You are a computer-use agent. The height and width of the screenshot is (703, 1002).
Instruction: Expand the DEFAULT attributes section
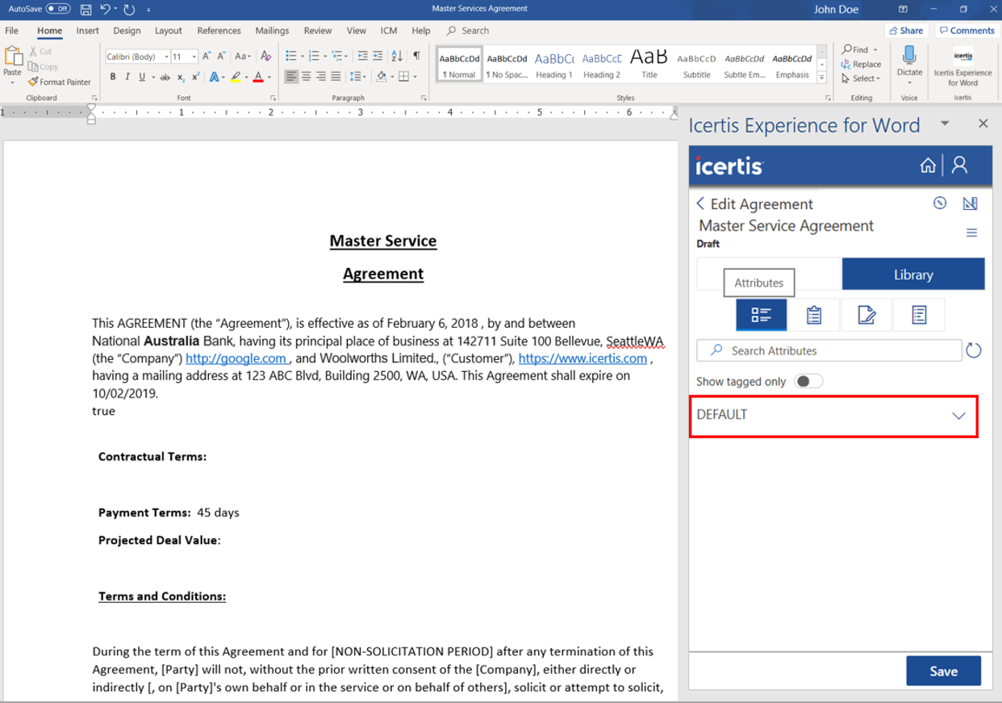pyautogui.click(x=958, y=416)
